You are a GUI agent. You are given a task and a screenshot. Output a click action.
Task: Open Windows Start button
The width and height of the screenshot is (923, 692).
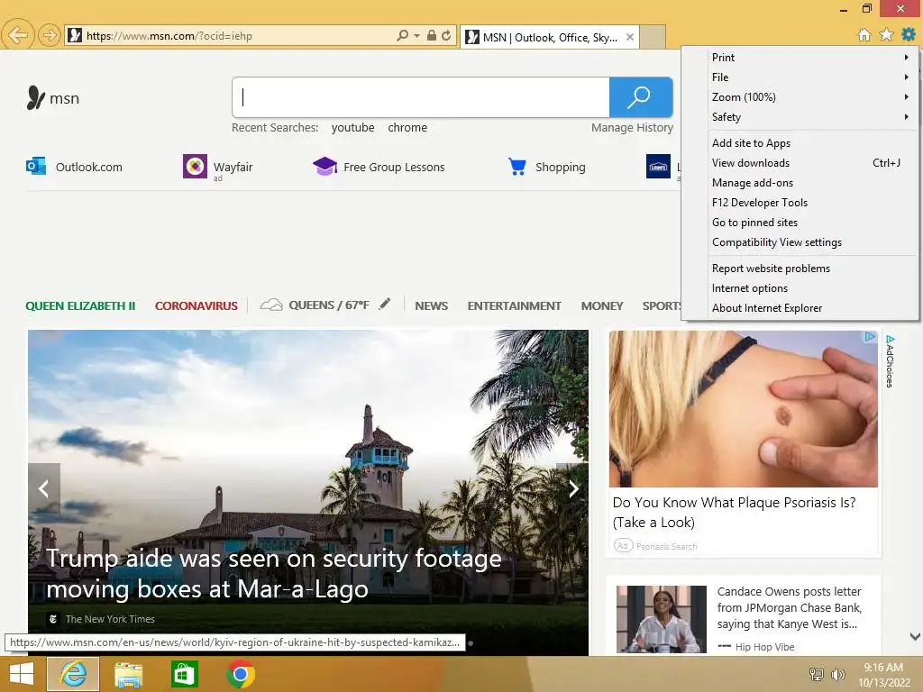click(x=22, y=674)
